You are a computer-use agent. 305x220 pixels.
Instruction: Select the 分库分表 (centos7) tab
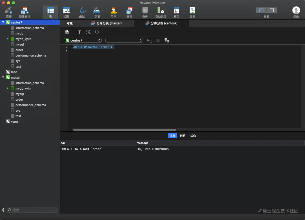162,23
